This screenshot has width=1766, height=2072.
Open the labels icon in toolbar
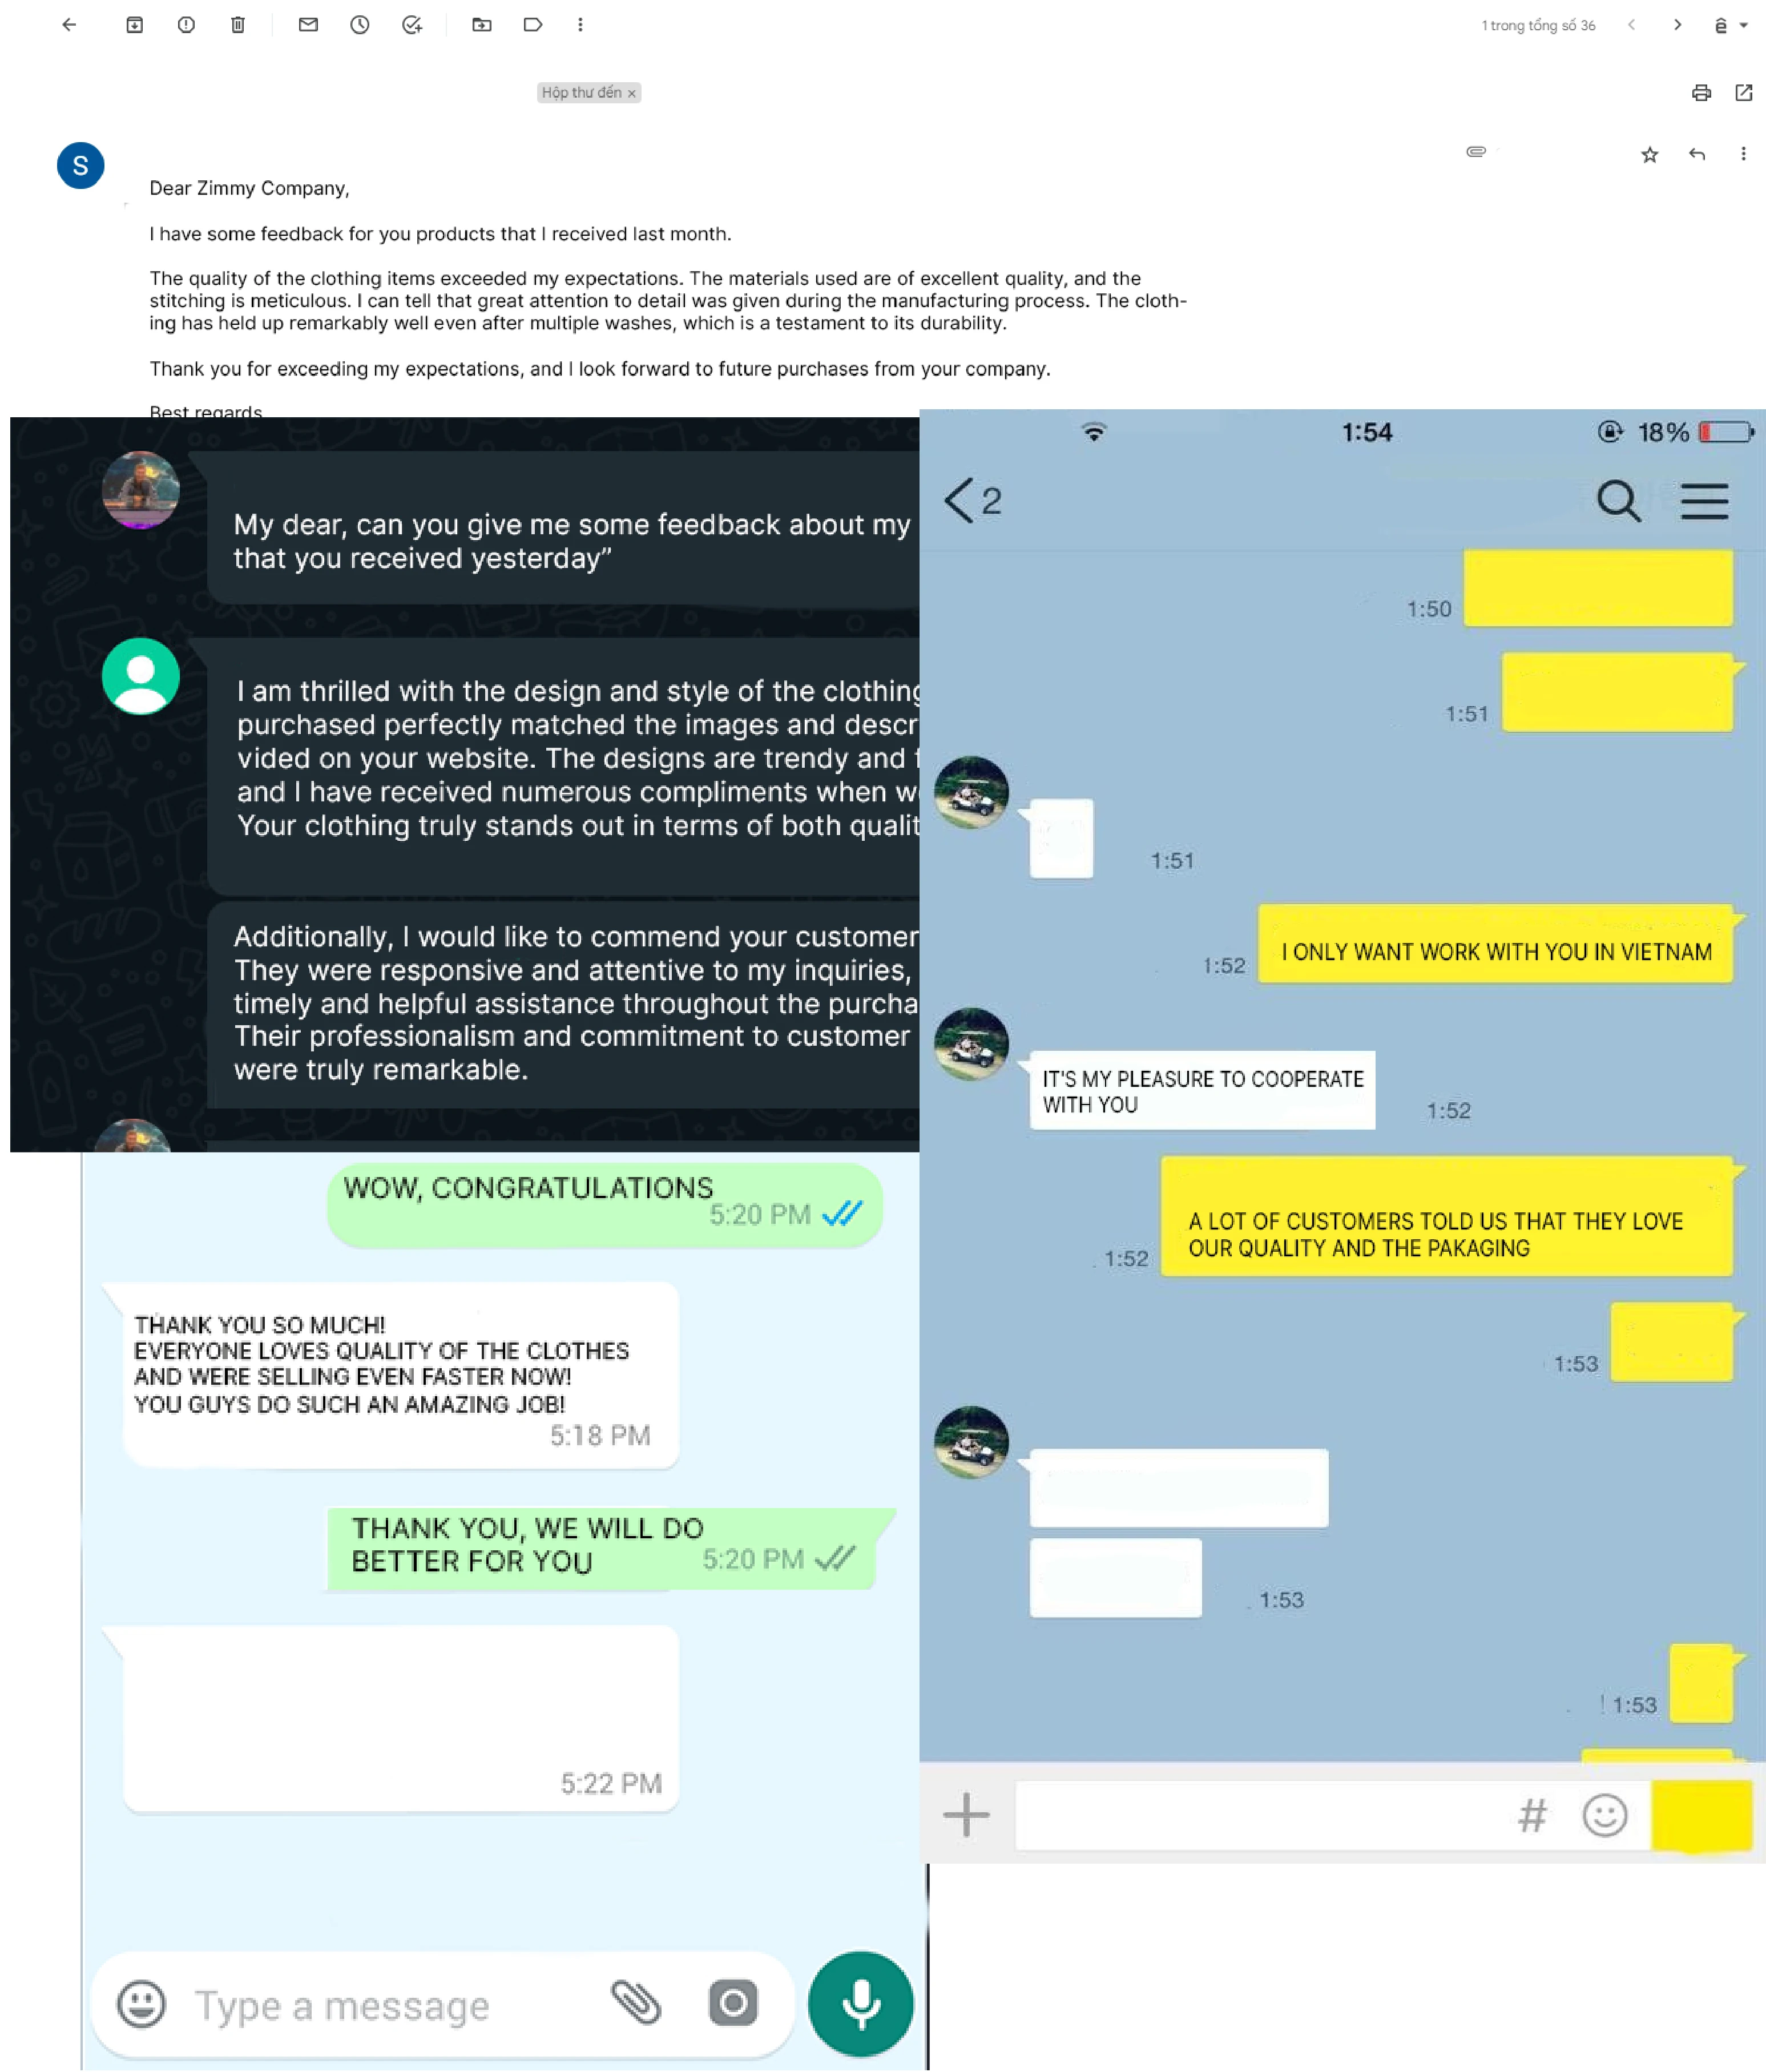click(x=533, y=25)
